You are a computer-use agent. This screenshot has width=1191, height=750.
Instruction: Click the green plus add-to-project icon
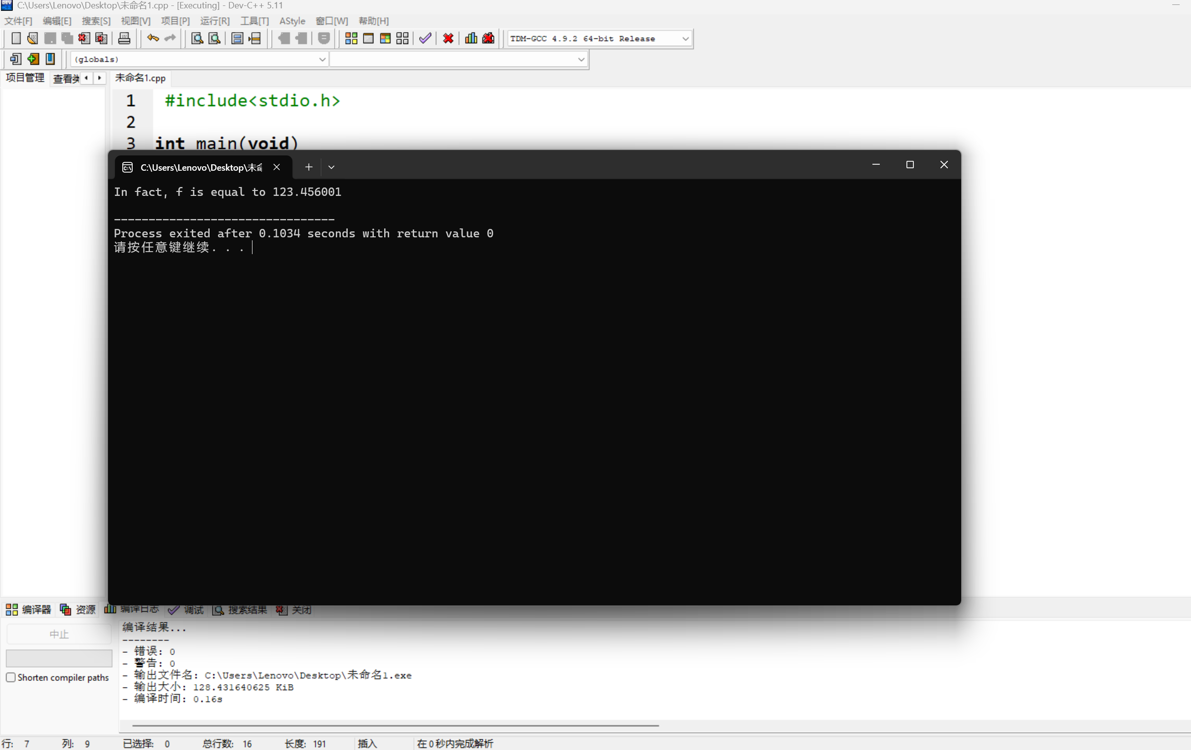point(33,59)
